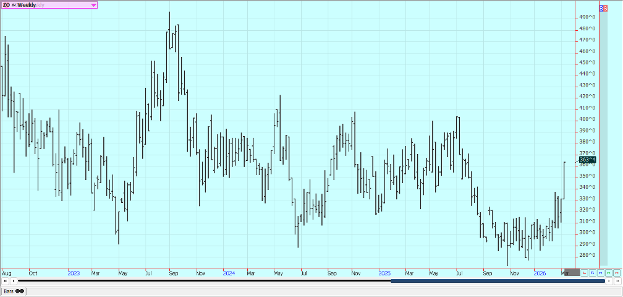Screen dimensions: 623x297
Task: Step chart back one period
Action: click(12, 281)
